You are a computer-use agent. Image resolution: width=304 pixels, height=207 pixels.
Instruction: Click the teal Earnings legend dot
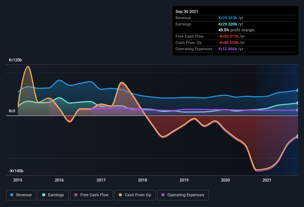pos(44,195)
